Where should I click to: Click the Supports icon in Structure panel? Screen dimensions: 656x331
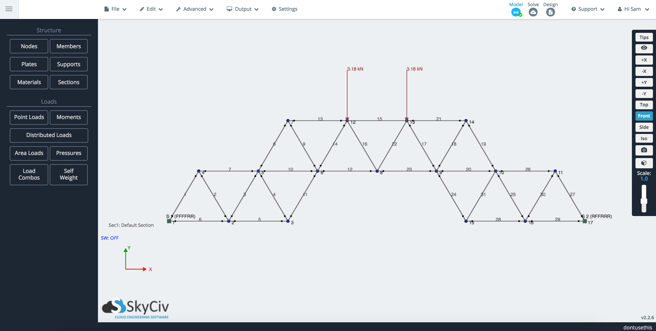click(x=69, y=64)
